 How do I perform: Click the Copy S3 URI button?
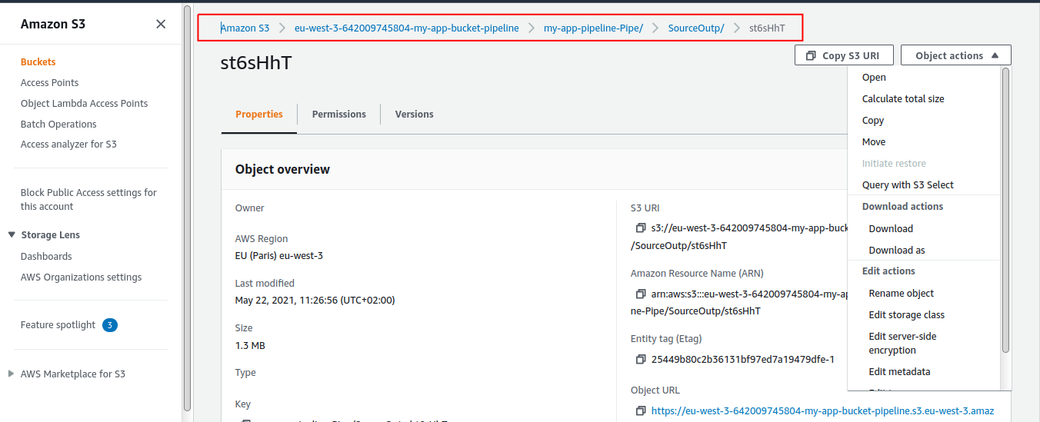(x=845, y=55)
